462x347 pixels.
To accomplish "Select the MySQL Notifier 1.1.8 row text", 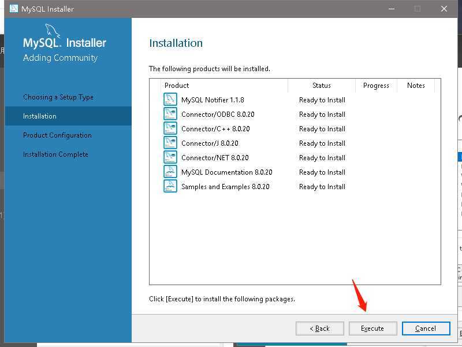I will pos(213,100).
